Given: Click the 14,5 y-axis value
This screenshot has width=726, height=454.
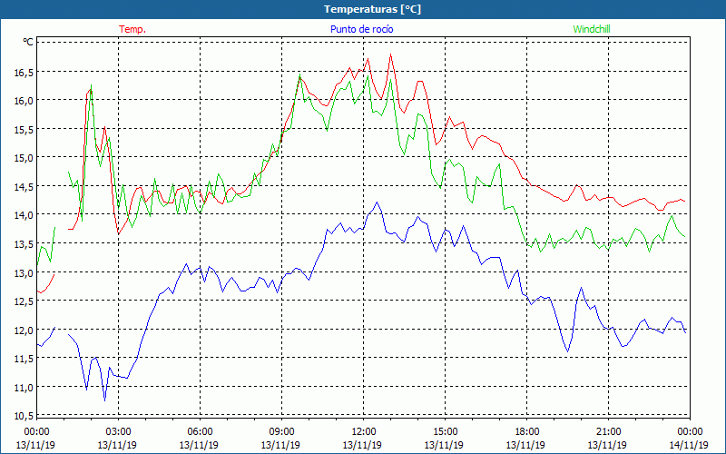Looking at the screenshot, I should pyautogui.click(x=25, y=186).
